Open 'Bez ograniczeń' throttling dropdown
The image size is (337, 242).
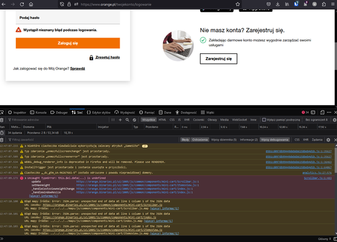(316, 120)
